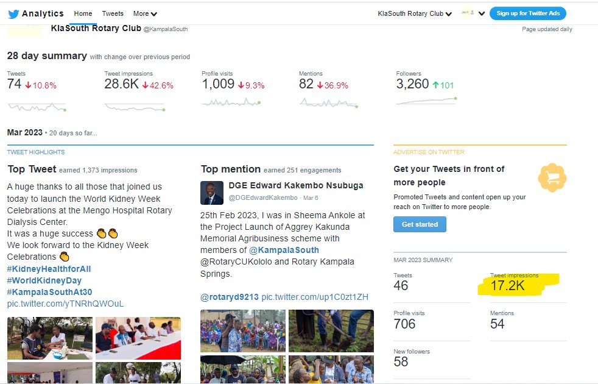This screenshot has height=384, width=598.
Task: Click the Tweets sparkline chart
Action: point(37,107)
